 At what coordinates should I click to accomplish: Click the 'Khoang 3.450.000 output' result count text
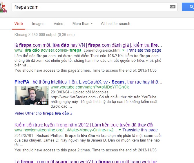[x=45, y=35]
